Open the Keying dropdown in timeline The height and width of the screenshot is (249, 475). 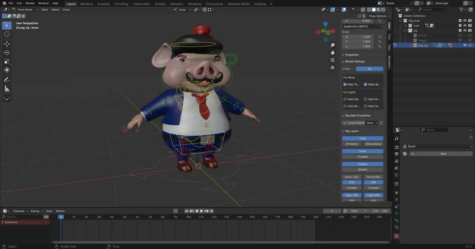[36, 211]
